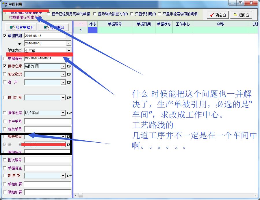
Task: Enable the 只显示引用的 checkbox
Action: pyautogui.click(x=132, y=14)
